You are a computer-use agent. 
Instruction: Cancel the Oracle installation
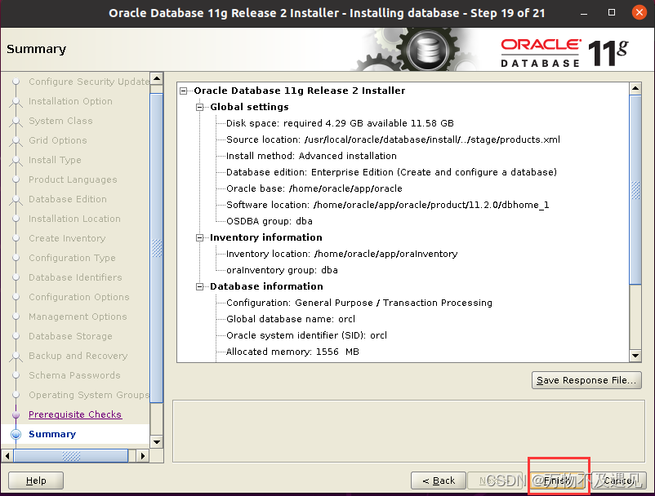[x=619, y=480]
